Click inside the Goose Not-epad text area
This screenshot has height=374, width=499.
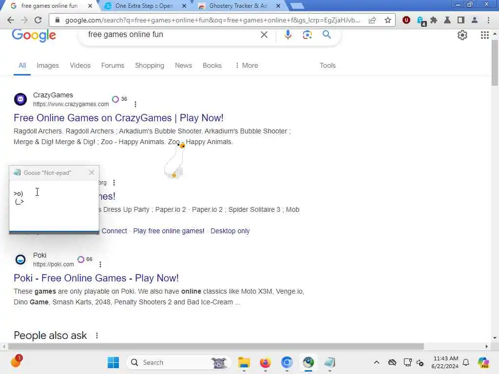click(54, 206)
